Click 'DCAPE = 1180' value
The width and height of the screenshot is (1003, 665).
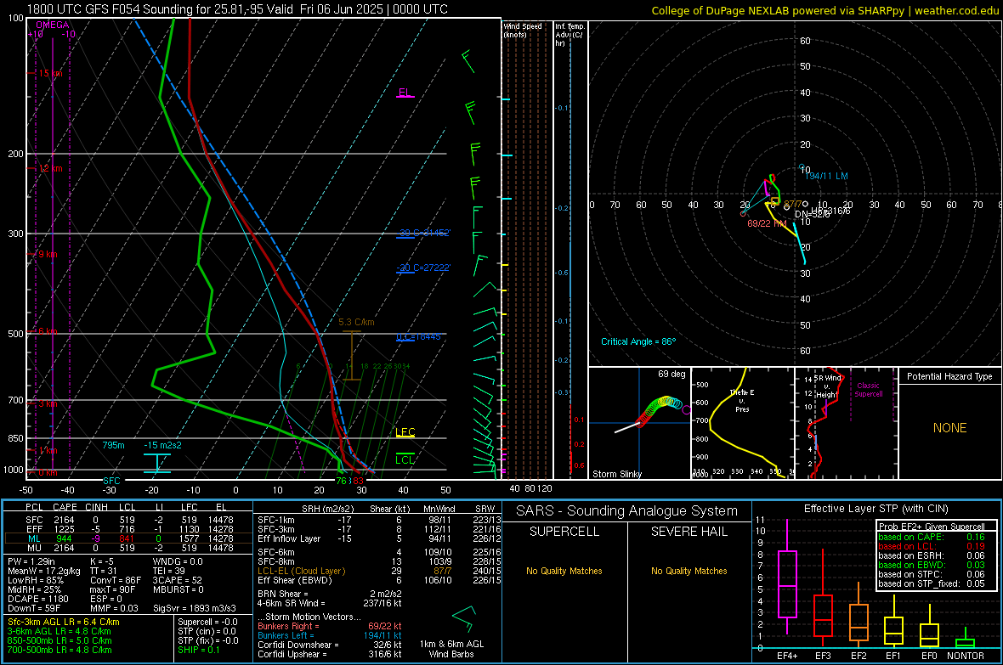37,599
